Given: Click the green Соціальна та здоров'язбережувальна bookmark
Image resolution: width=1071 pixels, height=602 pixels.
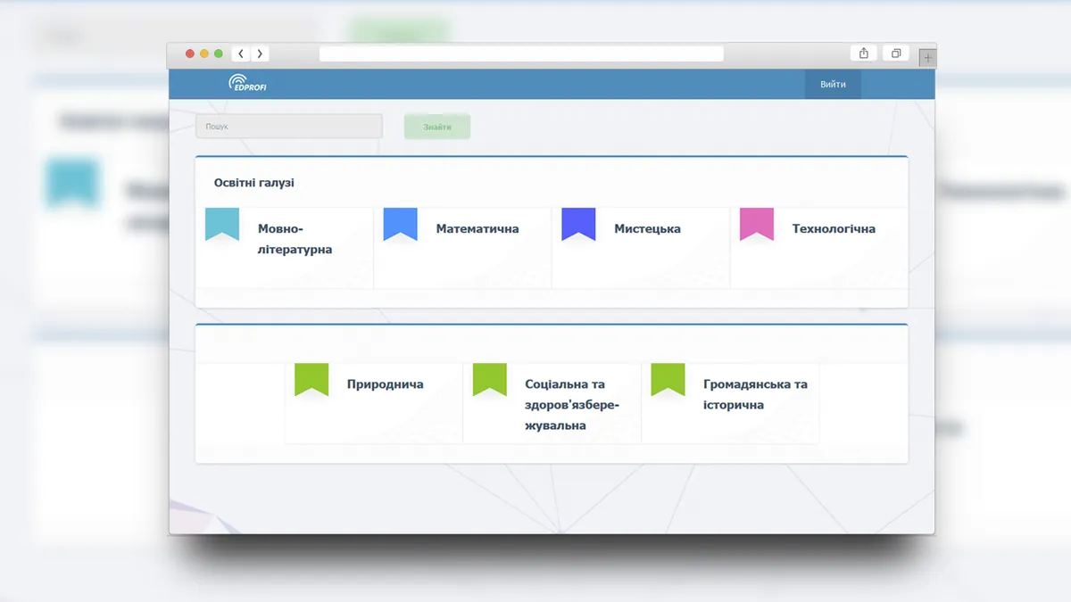Looking at the screenshot, I should coord(490,380).
